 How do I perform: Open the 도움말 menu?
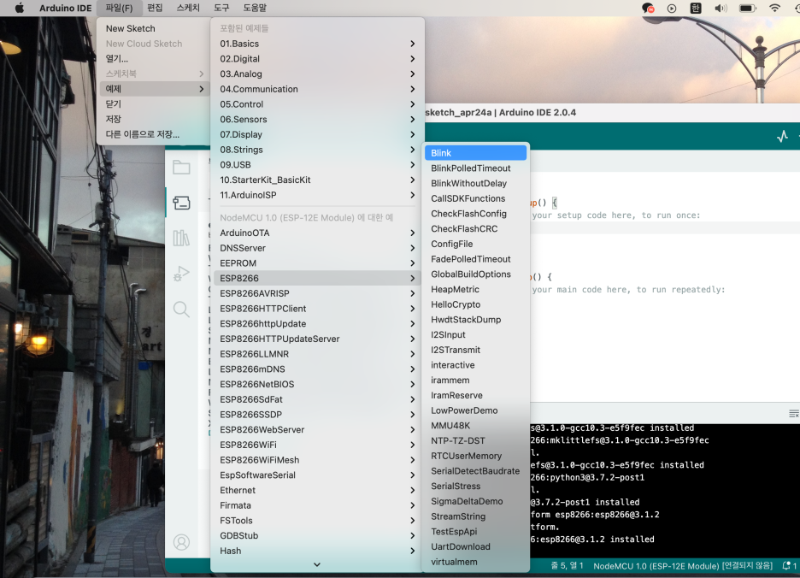[x=255, y=8]
